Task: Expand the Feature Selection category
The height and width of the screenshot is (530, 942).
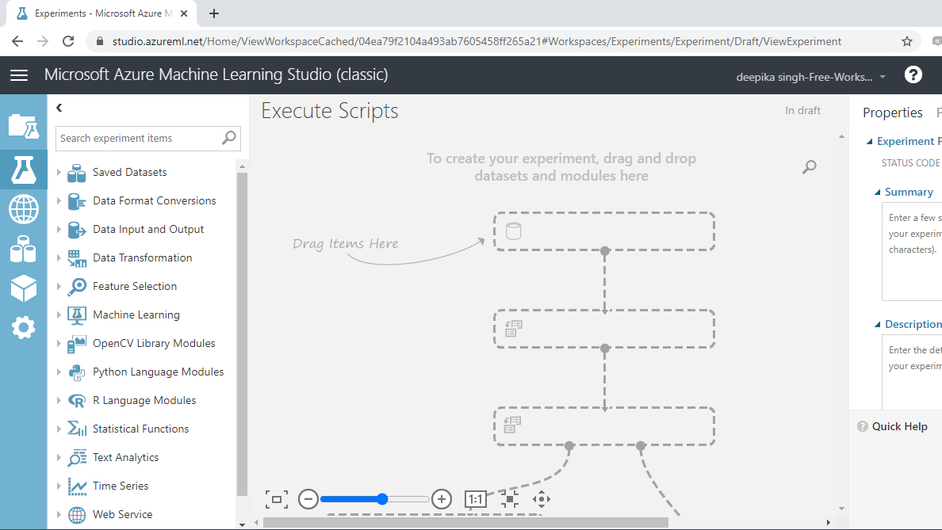Action: 59,286
